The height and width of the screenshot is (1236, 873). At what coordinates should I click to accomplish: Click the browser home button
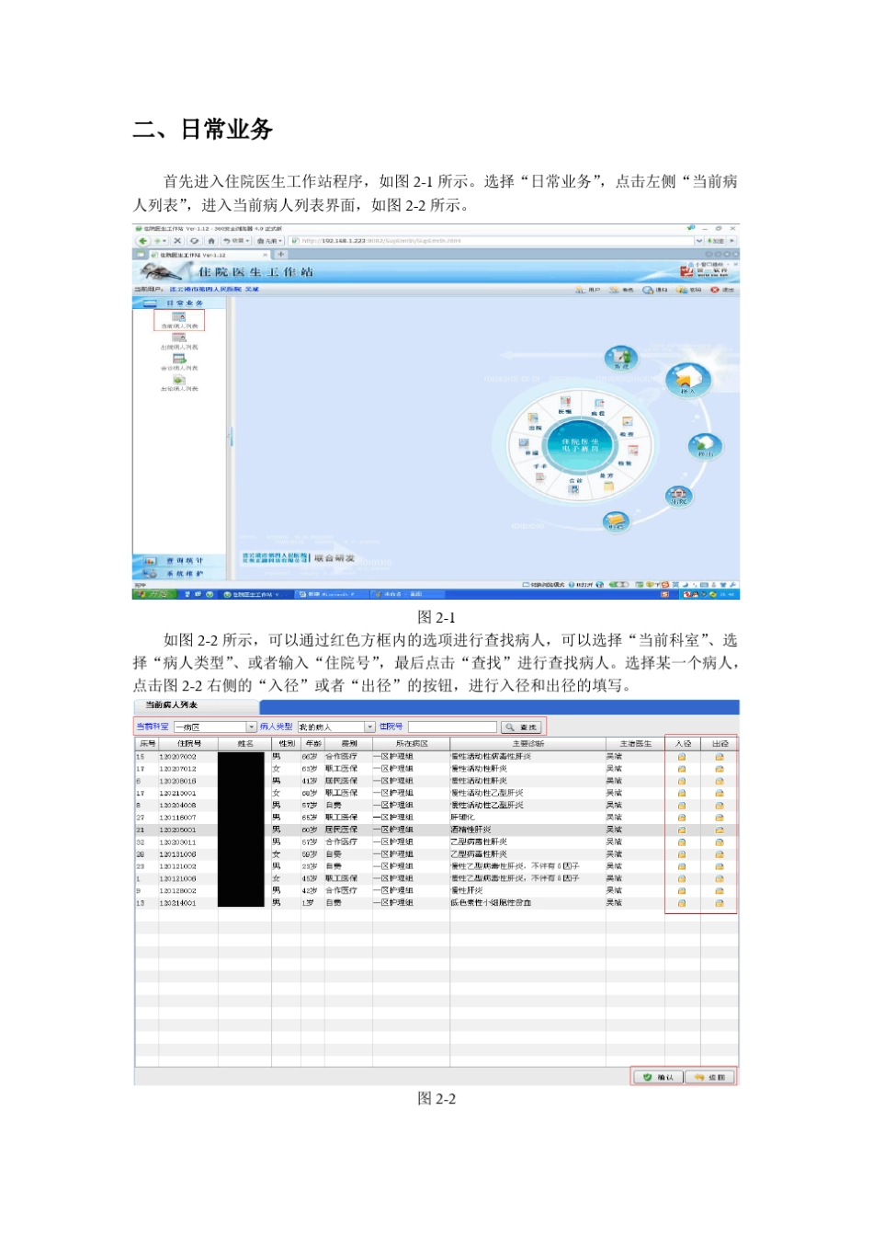coord(210,241)
